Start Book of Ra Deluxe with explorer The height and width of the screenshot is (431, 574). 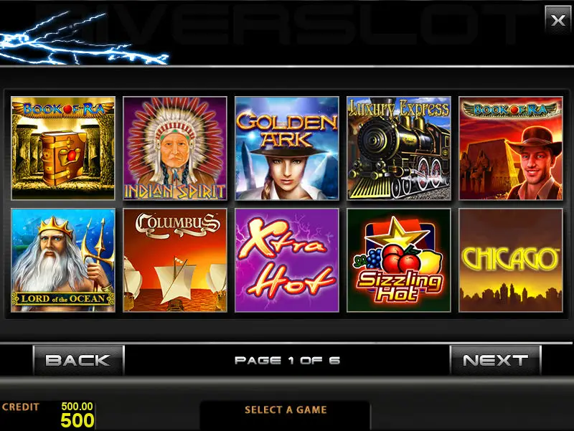pyautogui.click(x=511, y=148)
